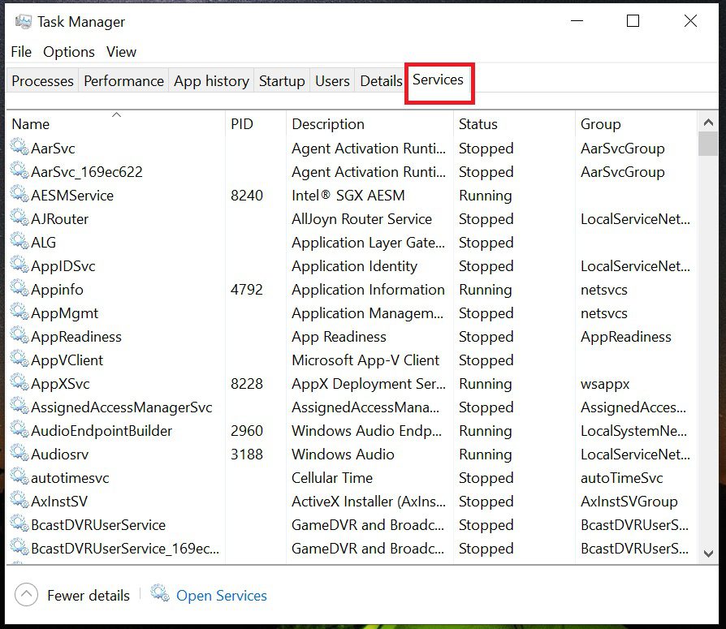Click the Cellular Time description
726x629 pixels.
pos(332,478)
